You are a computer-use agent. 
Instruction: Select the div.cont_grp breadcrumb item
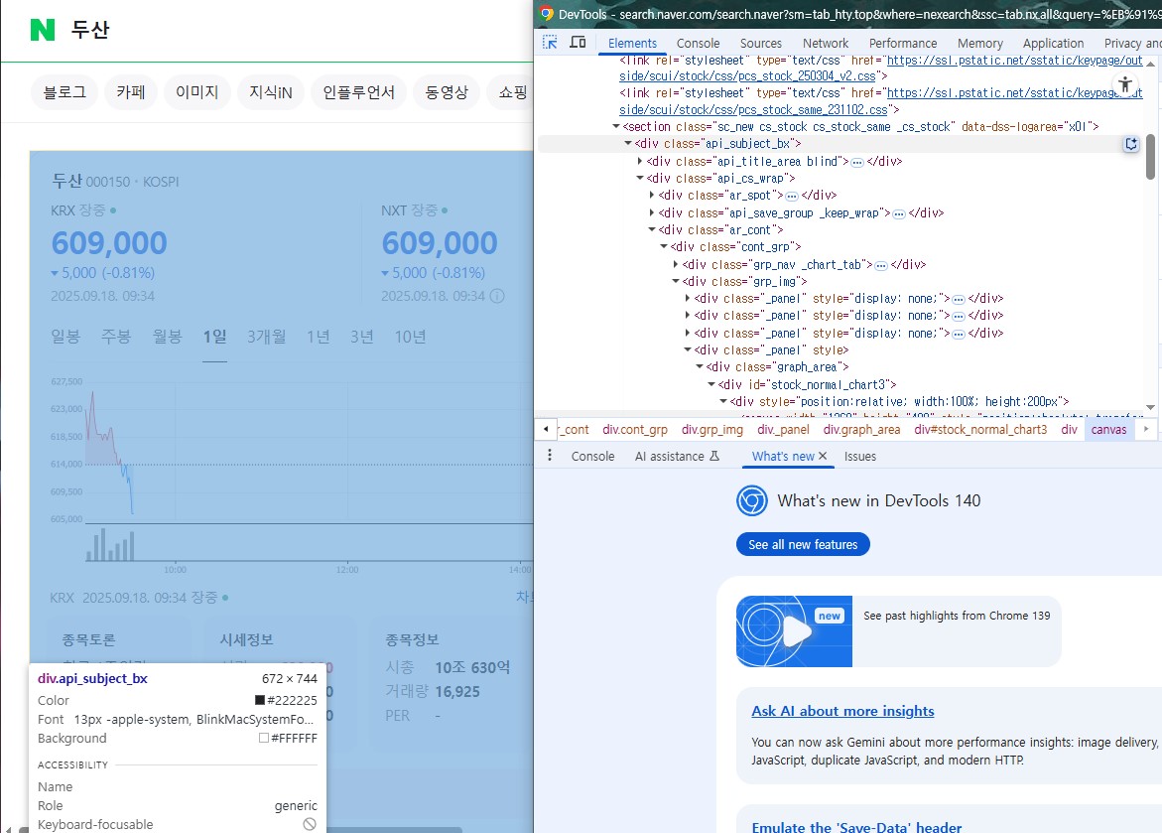coord(635,430)
